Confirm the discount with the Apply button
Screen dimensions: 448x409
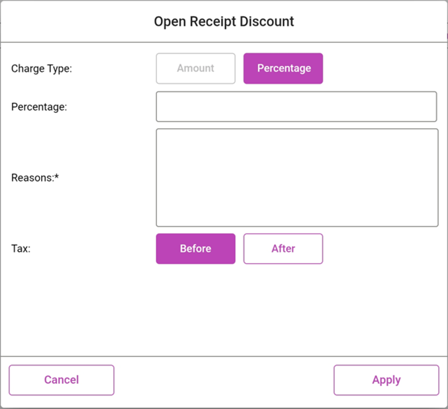(386, 380)
